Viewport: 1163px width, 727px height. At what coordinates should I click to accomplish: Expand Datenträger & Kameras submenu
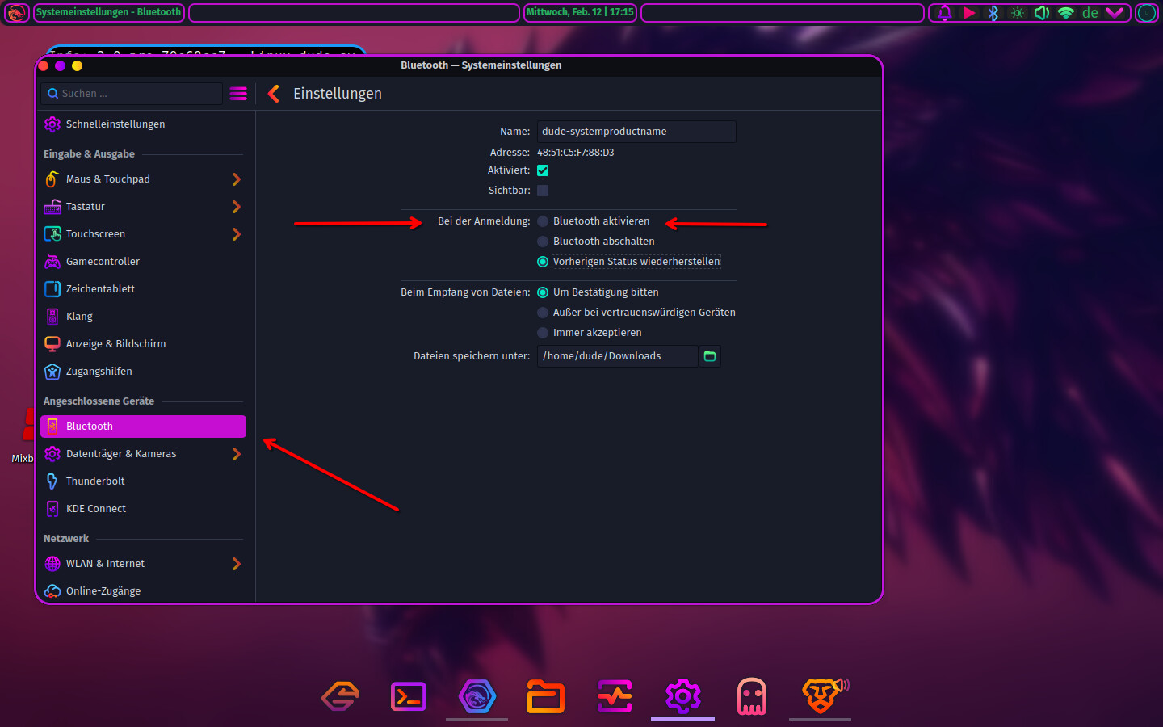[x=237, y=454]
